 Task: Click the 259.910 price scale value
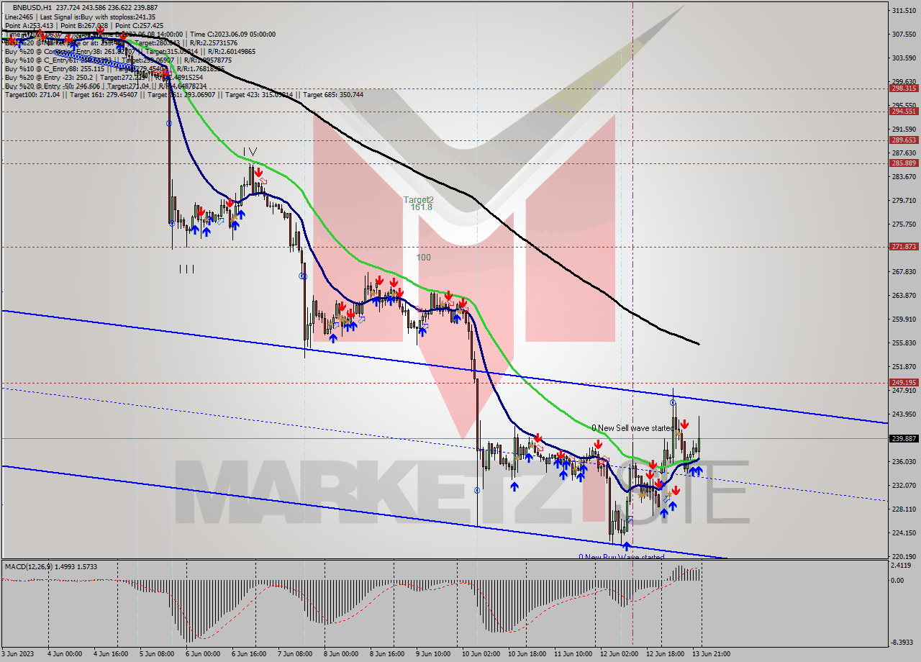pos(903,319)
